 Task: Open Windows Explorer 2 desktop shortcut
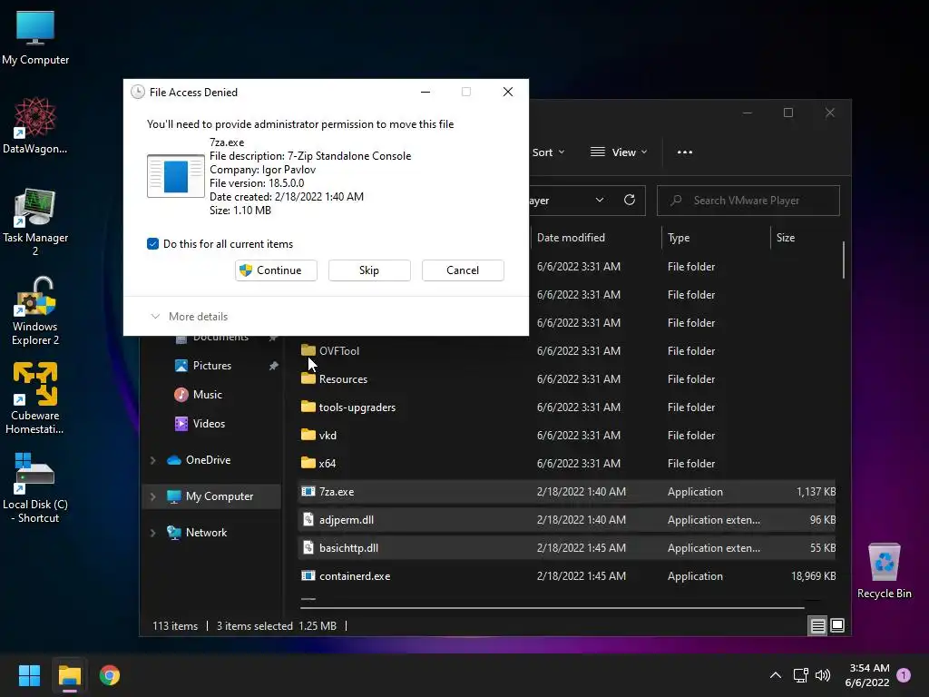35,310
